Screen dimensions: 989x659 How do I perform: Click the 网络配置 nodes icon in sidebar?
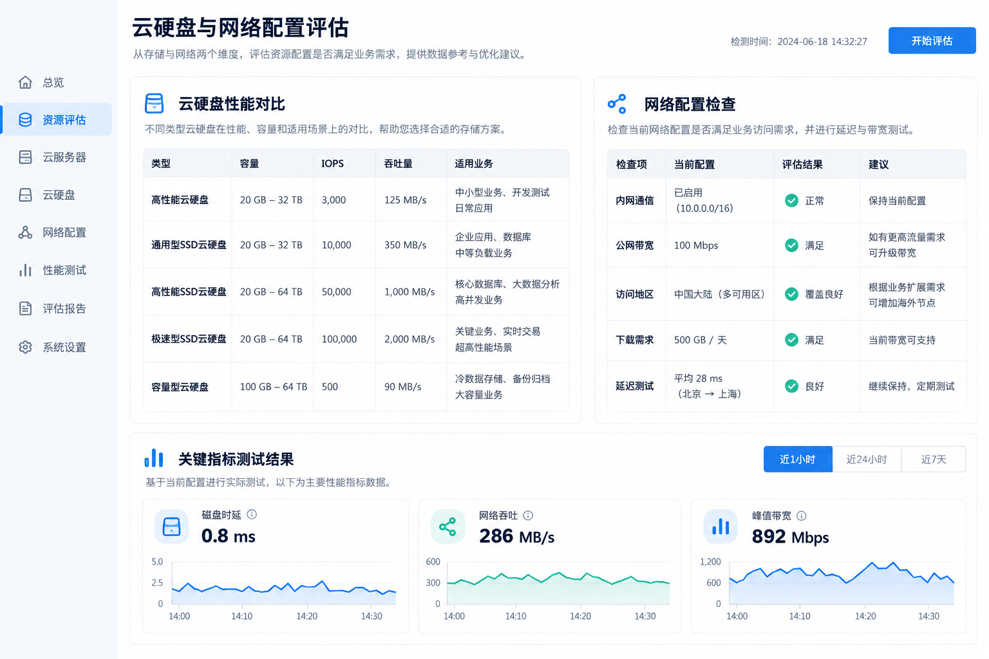pos(25,232)
